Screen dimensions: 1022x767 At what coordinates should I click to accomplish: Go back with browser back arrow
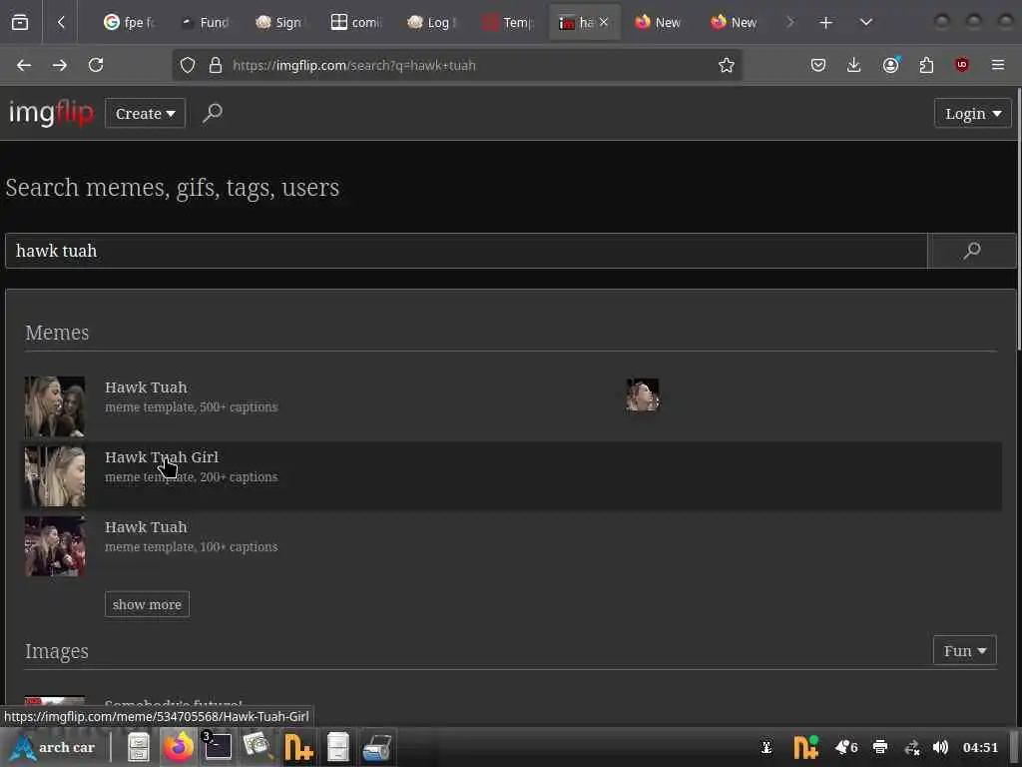pyautogui.click(x=24, y=65)
